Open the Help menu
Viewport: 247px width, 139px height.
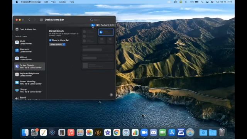pos(72,2)
